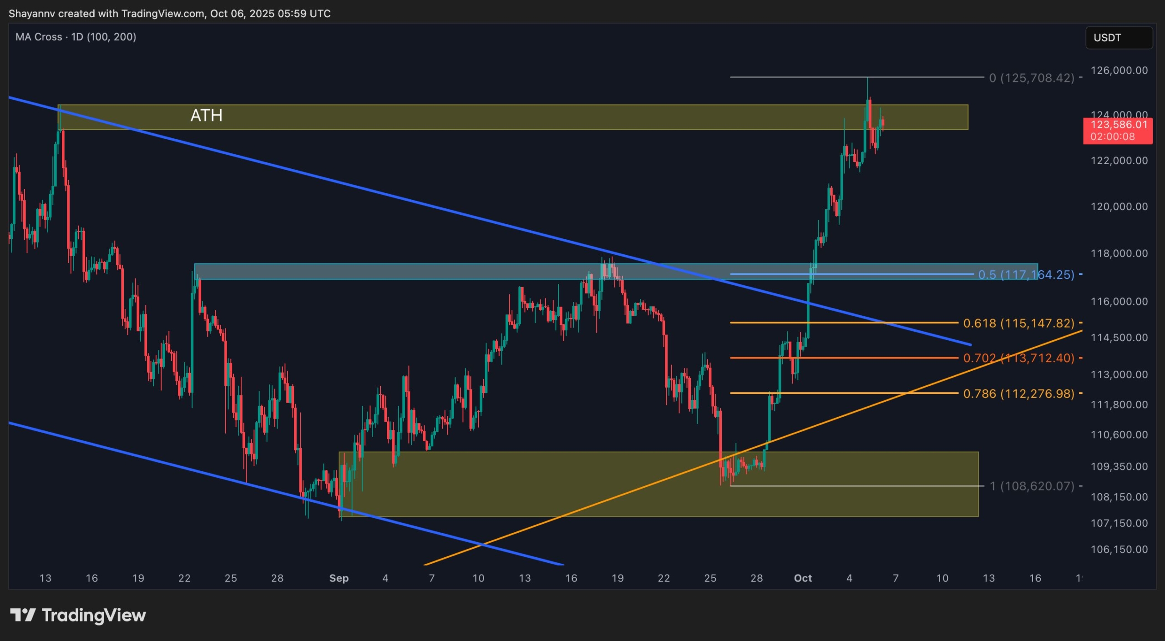Image resolution: width=1165 pixels, height=641 pixels.
Task: Click the TradingView wordmark link
Action: [x=94, y=615]
